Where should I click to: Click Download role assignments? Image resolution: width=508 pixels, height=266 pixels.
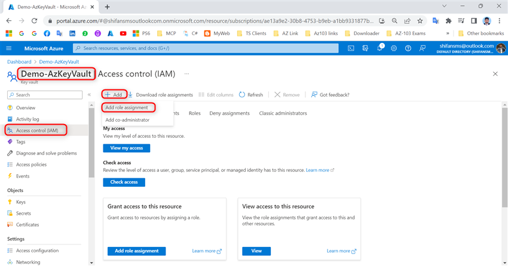pos(160,95)
